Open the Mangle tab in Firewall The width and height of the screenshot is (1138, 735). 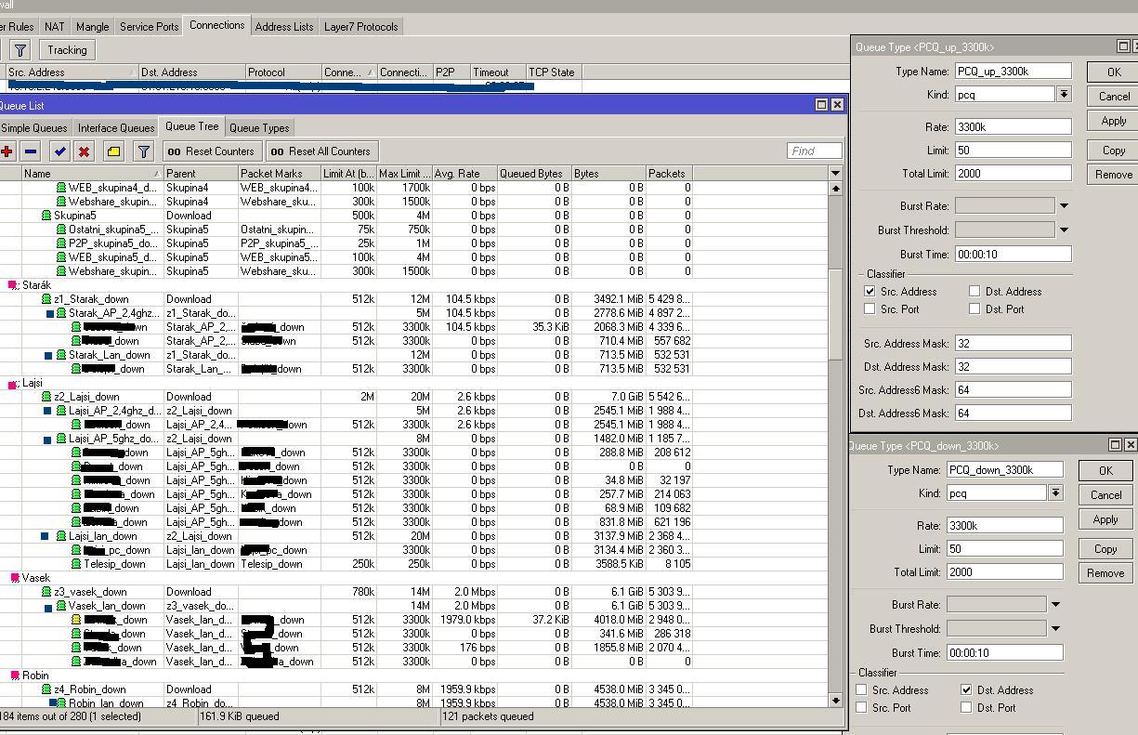(93, 27)
